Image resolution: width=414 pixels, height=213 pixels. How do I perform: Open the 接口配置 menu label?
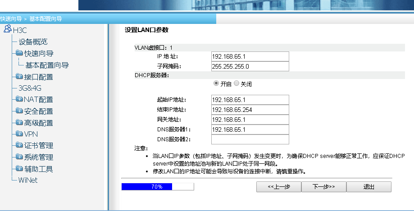[39, 77]
